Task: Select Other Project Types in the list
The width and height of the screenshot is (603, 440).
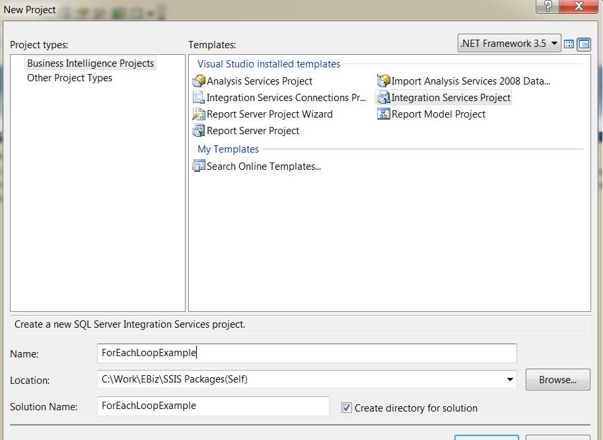Action: pos(69,78)
